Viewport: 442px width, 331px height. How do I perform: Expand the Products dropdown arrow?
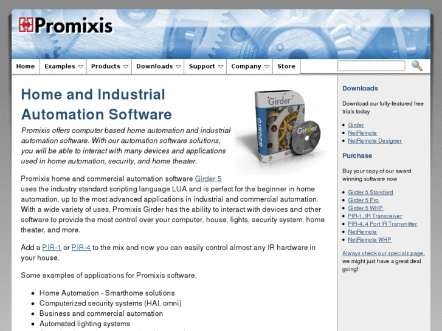click(x=126, y=67)
